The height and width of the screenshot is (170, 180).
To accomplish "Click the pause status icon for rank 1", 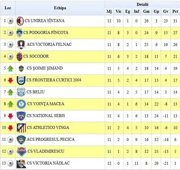I will point(10,21).
